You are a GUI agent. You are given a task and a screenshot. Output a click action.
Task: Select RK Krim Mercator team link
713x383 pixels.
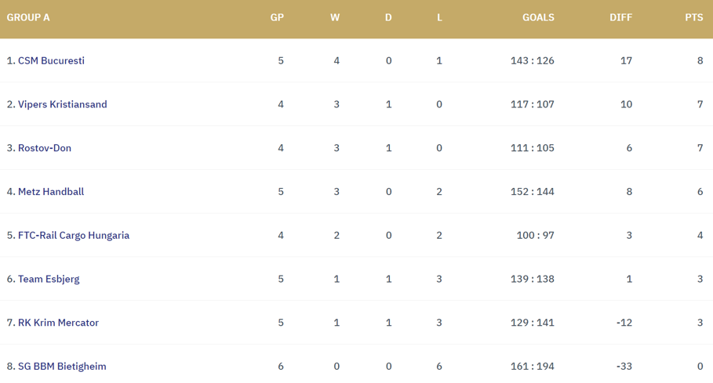[58, 323]
